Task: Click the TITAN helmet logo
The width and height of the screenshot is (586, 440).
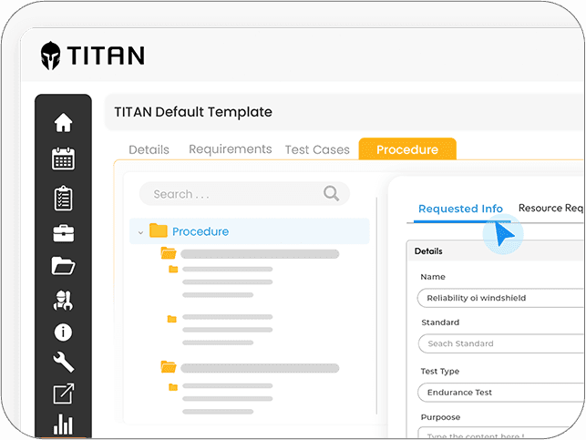Action: pyautogui.click(x=50, y=56)
